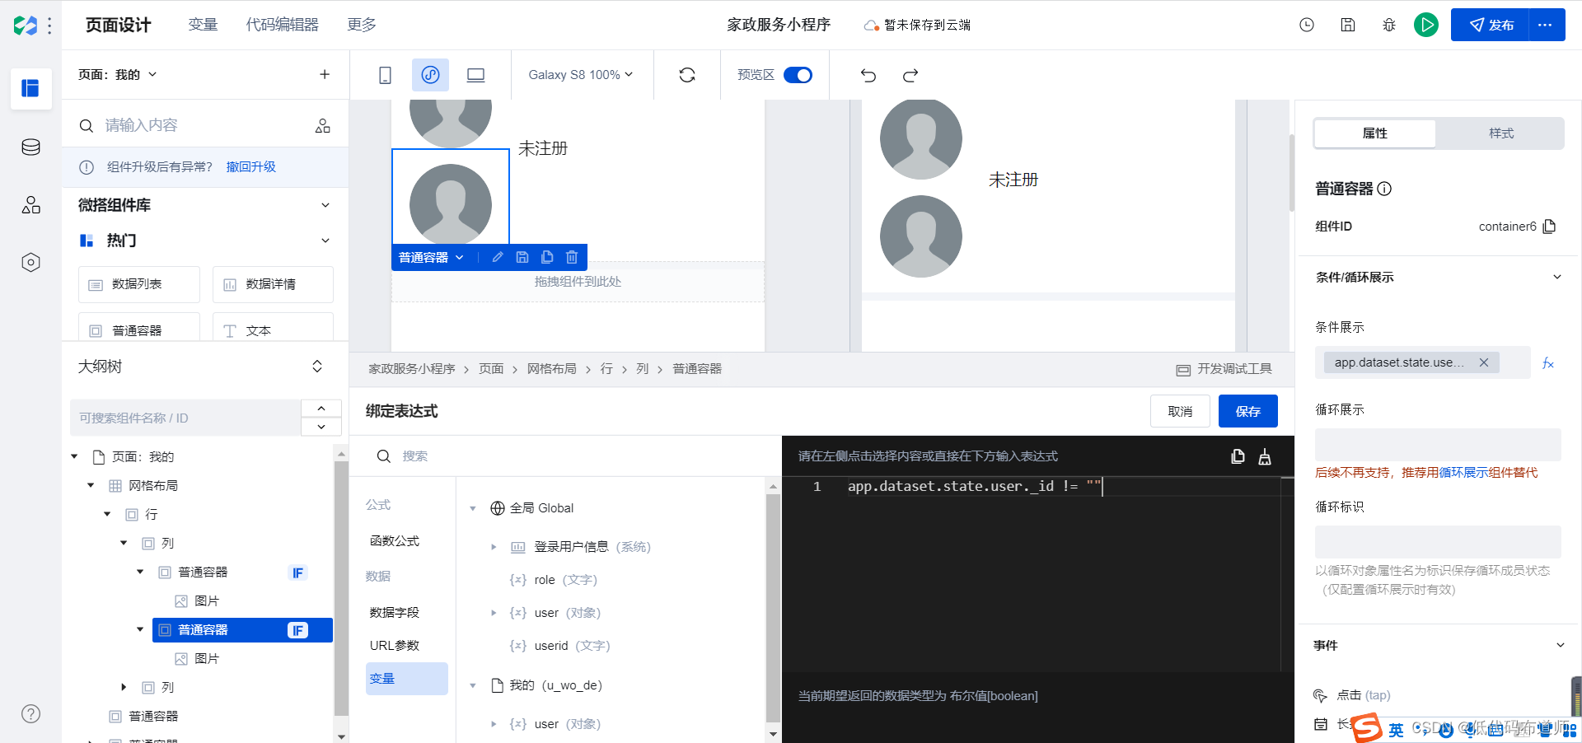Screen dimensions: 1582x743
Task: Select the mini program preview icon
Action: point(430,75)
